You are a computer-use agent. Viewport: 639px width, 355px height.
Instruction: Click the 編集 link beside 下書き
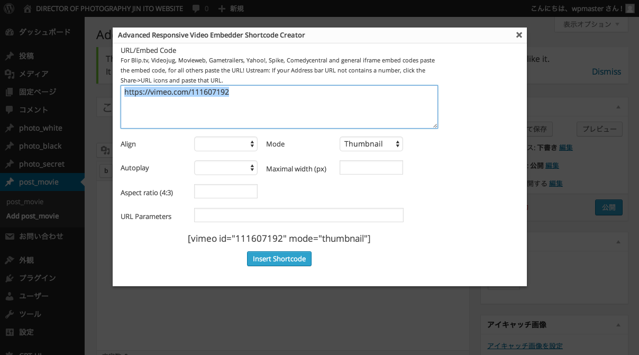click(x=566, y=148)
